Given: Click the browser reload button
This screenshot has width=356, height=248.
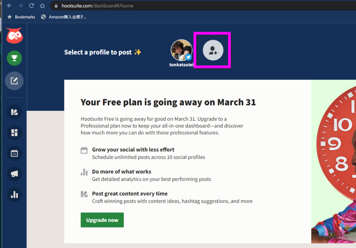Looking at the screenshot, I should click(x=31, y=6).
